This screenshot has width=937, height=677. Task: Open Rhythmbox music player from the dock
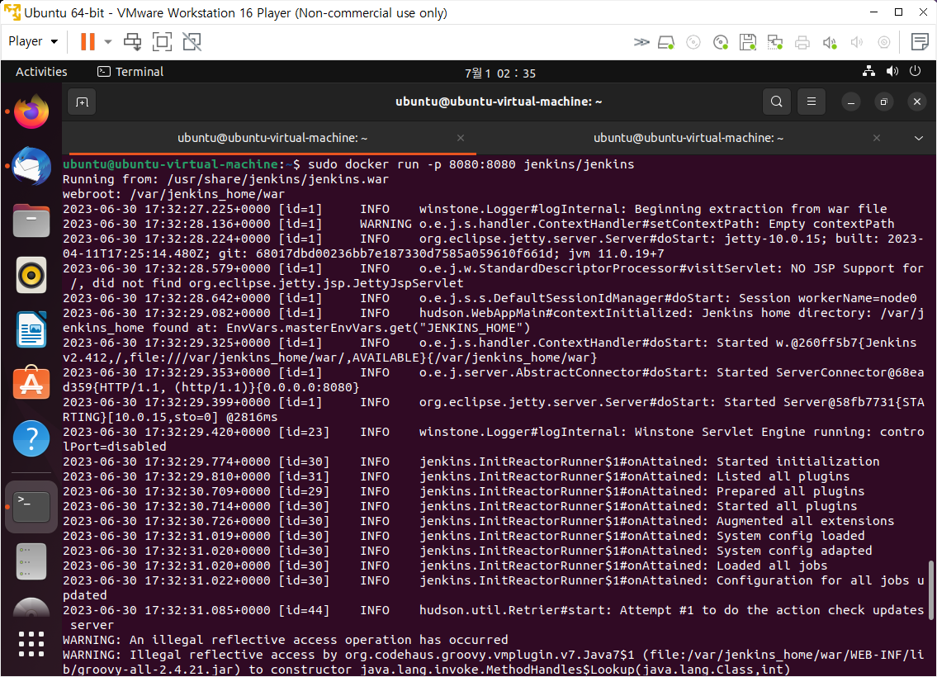point(31,275)
